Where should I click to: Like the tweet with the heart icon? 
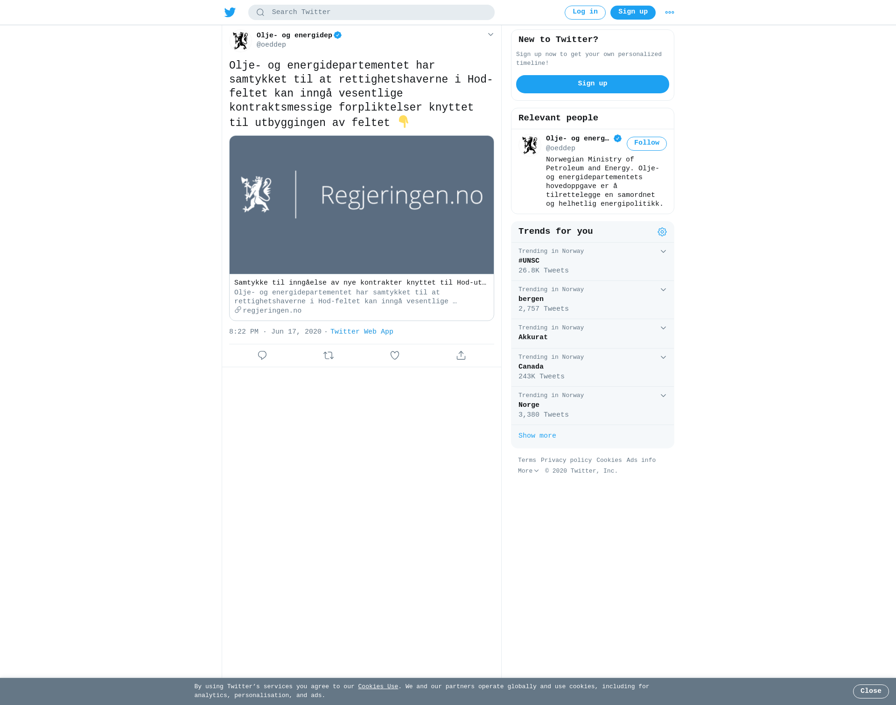coord(395,356)
